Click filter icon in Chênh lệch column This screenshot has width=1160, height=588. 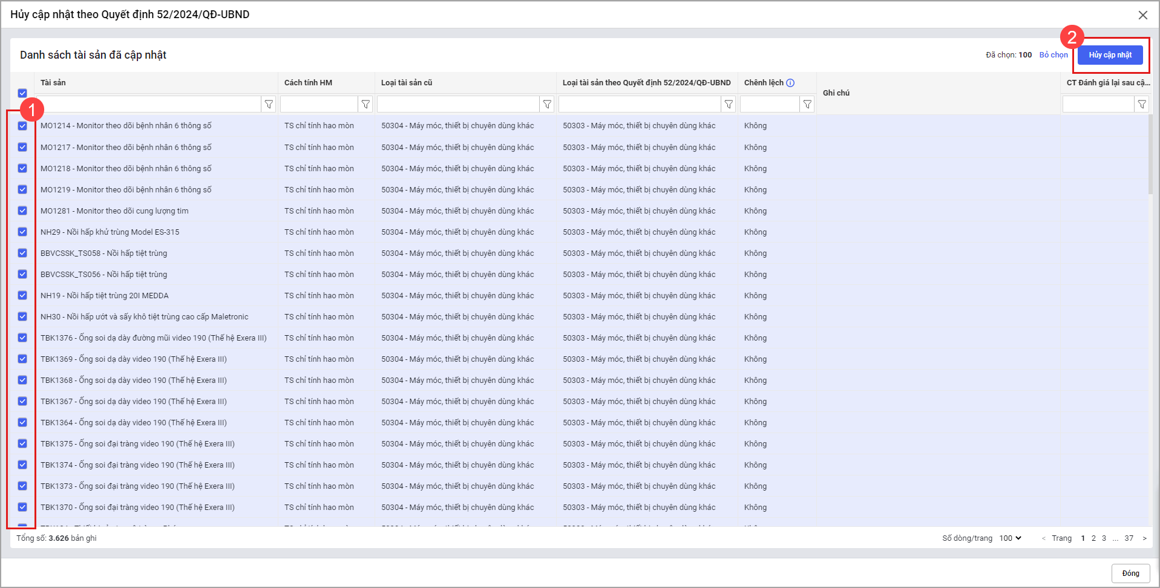click(x=807, y=105)
